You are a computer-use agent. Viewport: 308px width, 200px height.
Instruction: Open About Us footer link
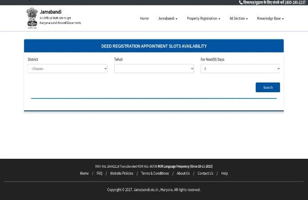click(x=183, y=173)
